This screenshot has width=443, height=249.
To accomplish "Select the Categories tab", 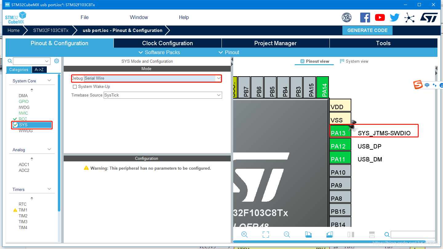I will click(19, 70).
